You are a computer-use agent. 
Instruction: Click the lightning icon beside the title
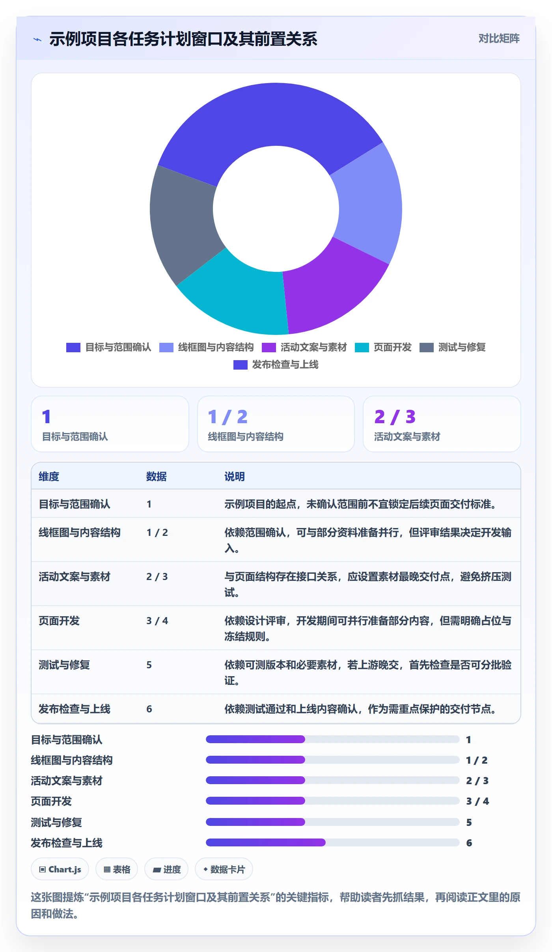(x=37, y=39)
